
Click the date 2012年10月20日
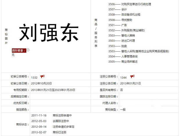[x=41, y=83]
